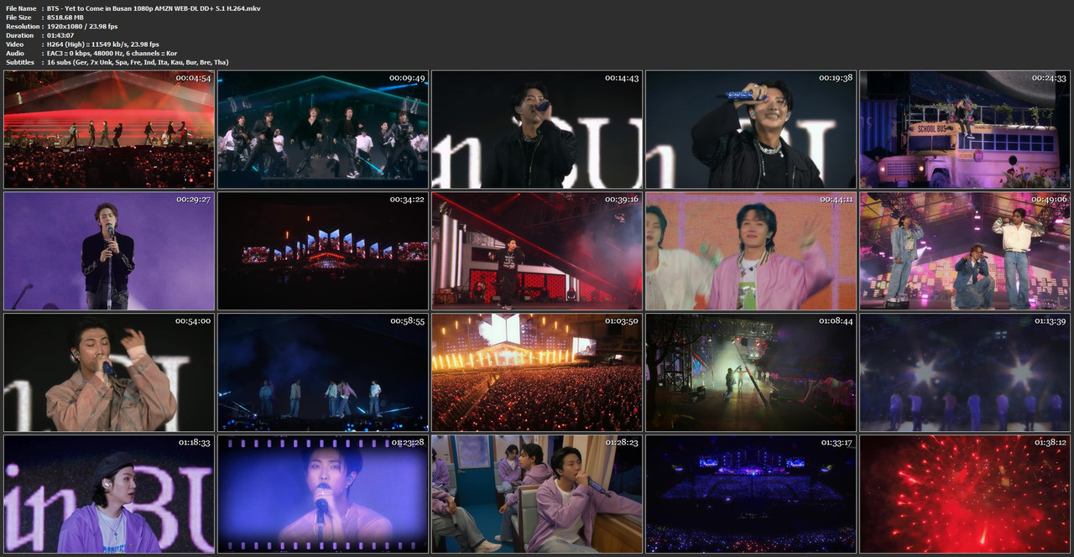The height and width of the screenshot is (557, 1074).
Task: Open the red fireworks frame at 01:38:12
Action: 965,494
